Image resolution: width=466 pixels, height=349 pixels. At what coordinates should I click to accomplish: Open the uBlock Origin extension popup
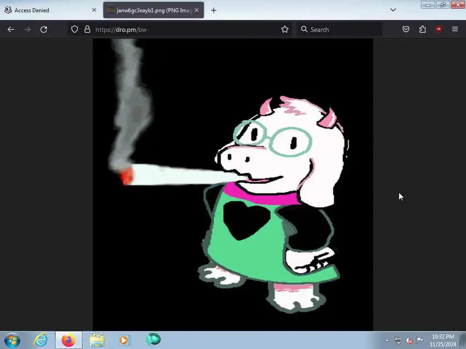(439, 29)
